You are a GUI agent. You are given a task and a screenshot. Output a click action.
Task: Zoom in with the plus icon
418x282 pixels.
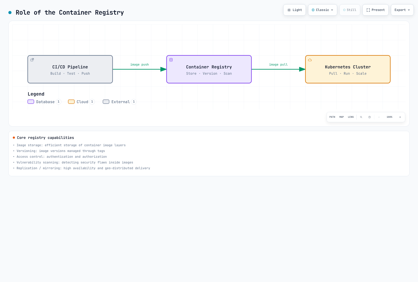400,117
